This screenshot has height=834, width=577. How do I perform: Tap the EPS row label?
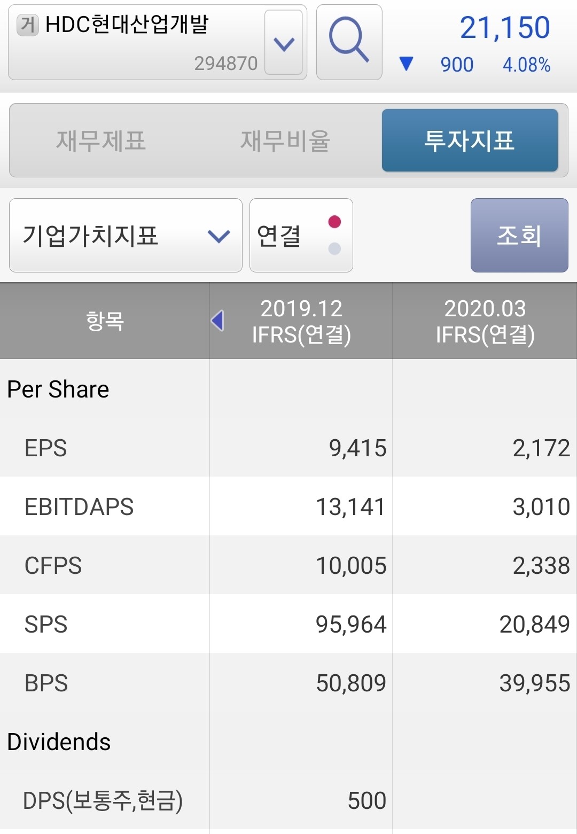pos(46,448)
